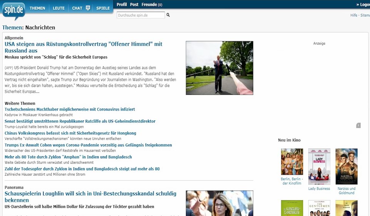The height and width of the screenshot is (216, 370).
Task: Open The Gentlemen movie poster
Action: coord(319,208)
